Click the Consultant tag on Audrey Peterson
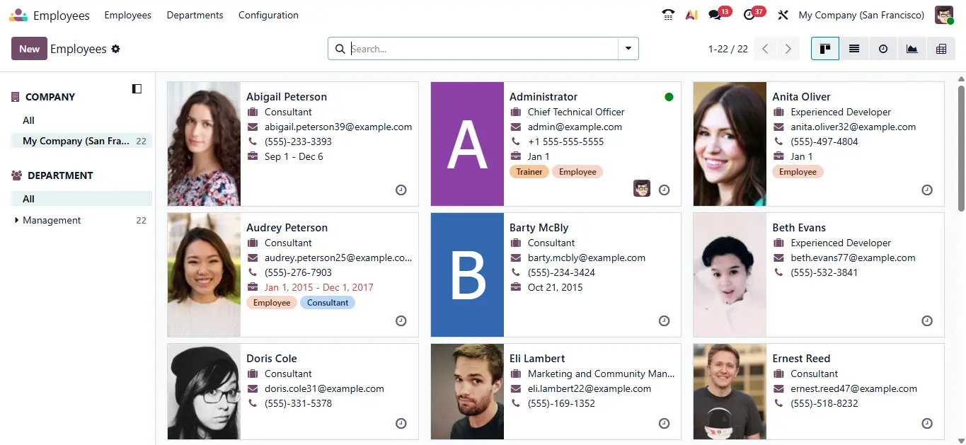 [x=328, y=303]
